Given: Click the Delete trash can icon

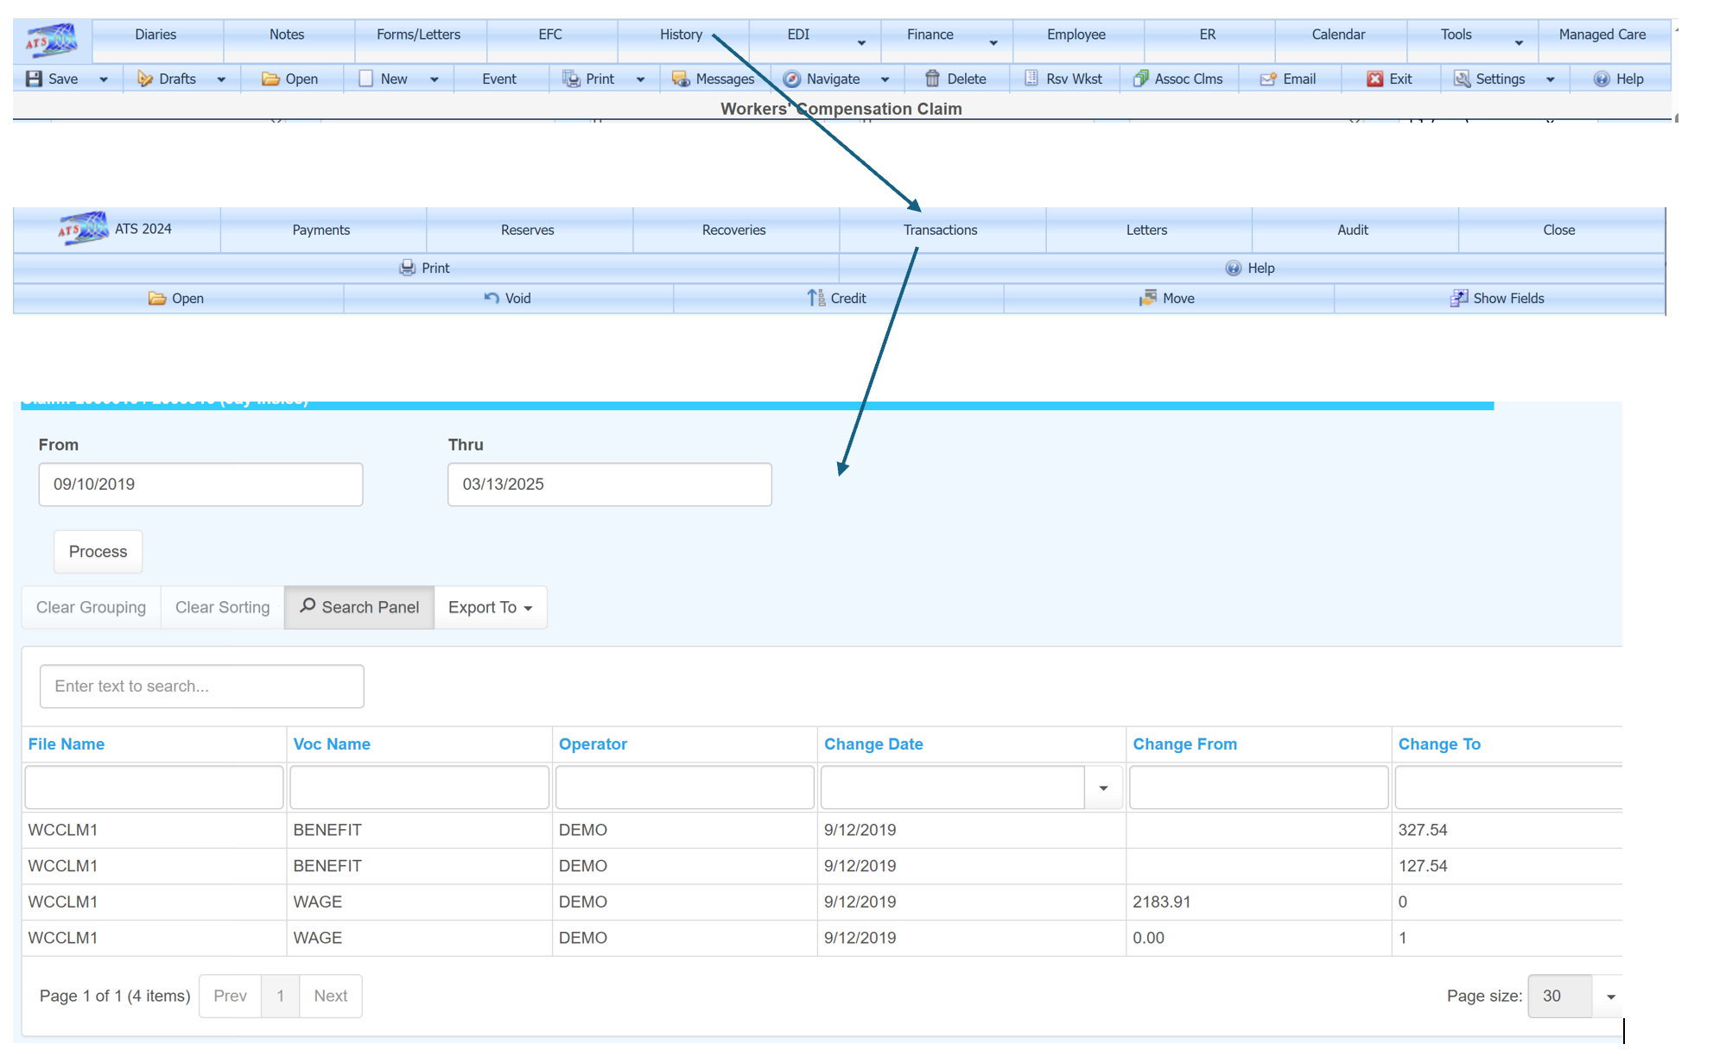Looking at the screenshot, I should coord(932,79).
